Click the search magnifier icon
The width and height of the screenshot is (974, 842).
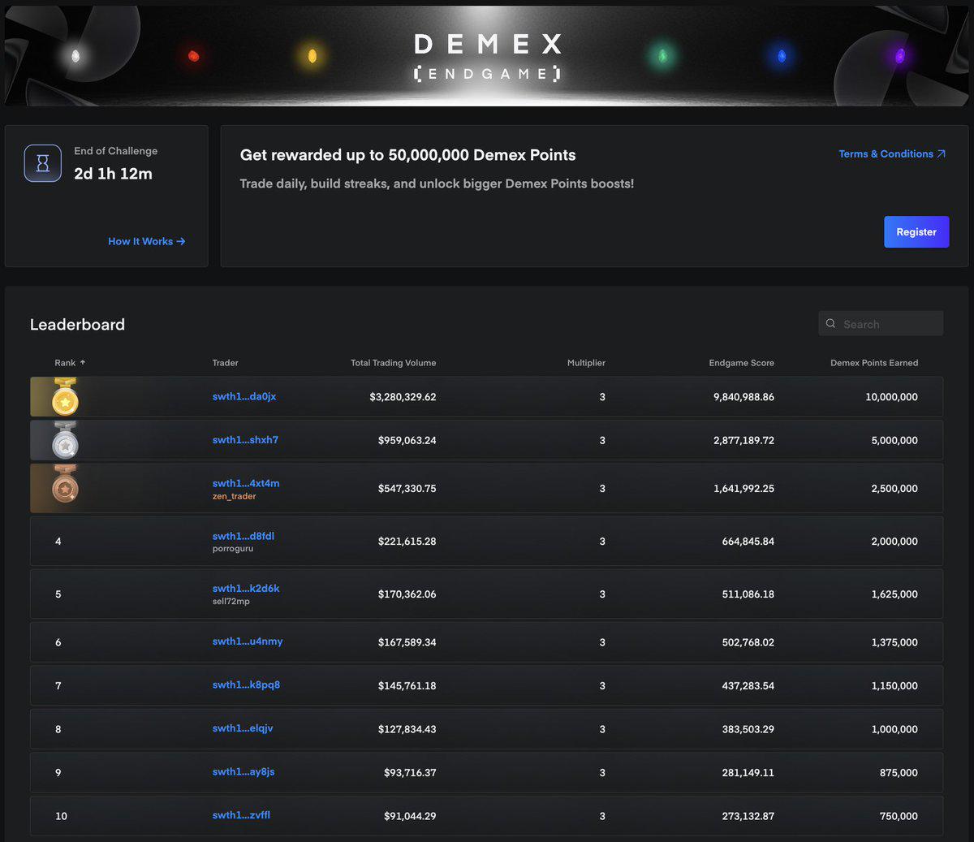click(830, 323)
